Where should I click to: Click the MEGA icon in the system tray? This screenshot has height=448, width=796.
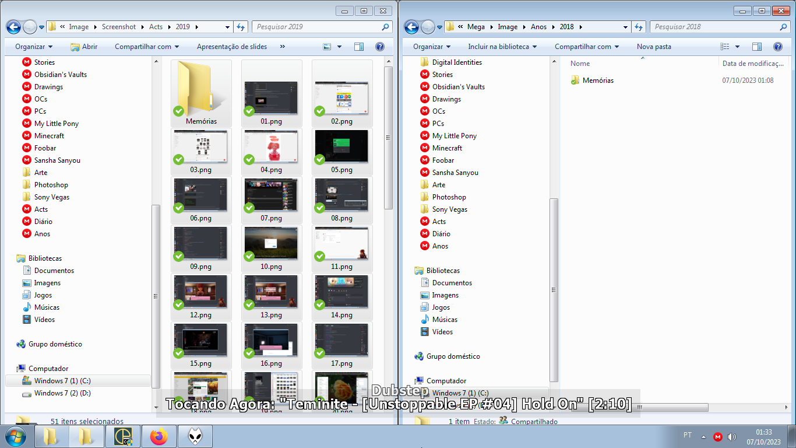718,437
